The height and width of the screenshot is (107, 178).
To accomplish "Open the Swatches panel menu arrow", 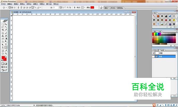I will pyautogui.click(x=177, y=32).
